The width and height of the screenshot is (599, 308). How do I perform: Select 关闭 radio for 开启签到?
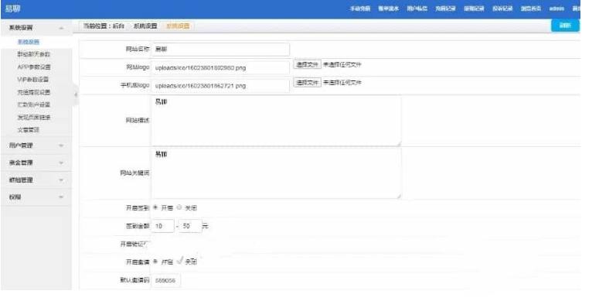click(179, 207)
